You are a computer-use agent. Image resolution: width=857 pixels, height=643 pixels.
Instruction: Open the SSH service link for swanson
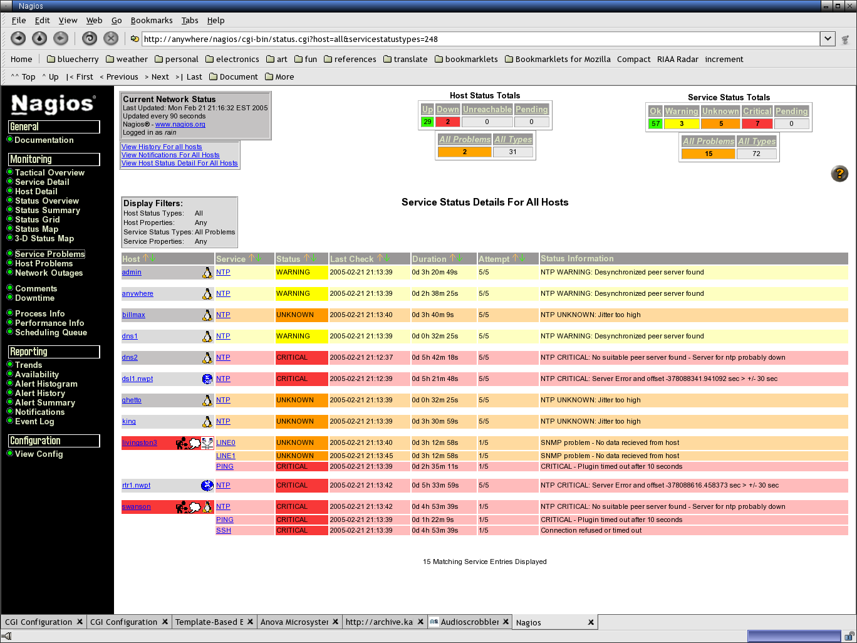(x=224, y=530)
